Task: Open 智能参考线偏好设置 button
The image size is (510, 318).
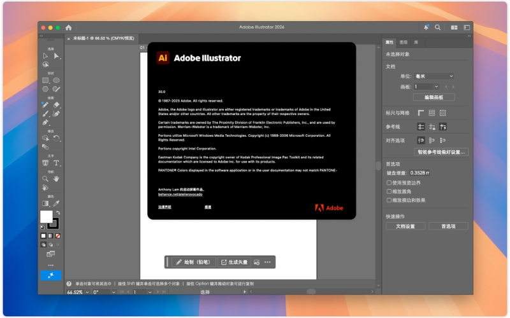Action: click(x=441, y=152)
